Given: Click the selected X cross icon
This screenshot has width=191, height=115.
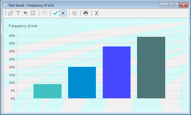Looking at the screenshot, I should coord(63,13).
